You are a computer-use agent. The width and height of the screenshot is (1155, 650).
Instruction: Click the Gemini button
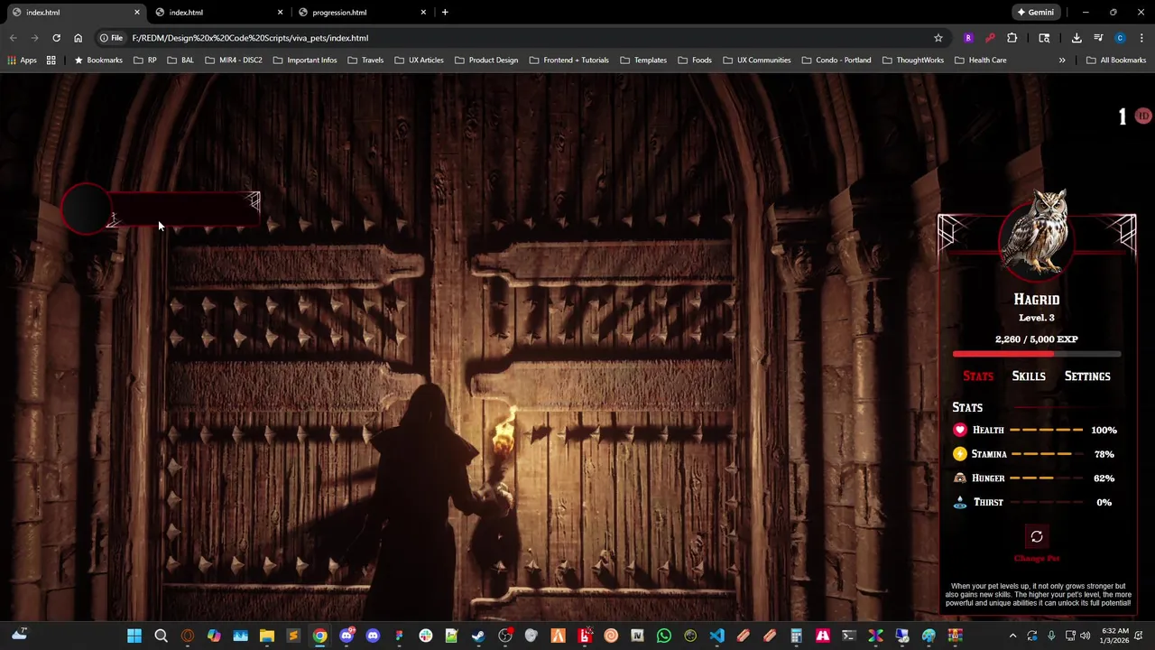(1034, 13)
